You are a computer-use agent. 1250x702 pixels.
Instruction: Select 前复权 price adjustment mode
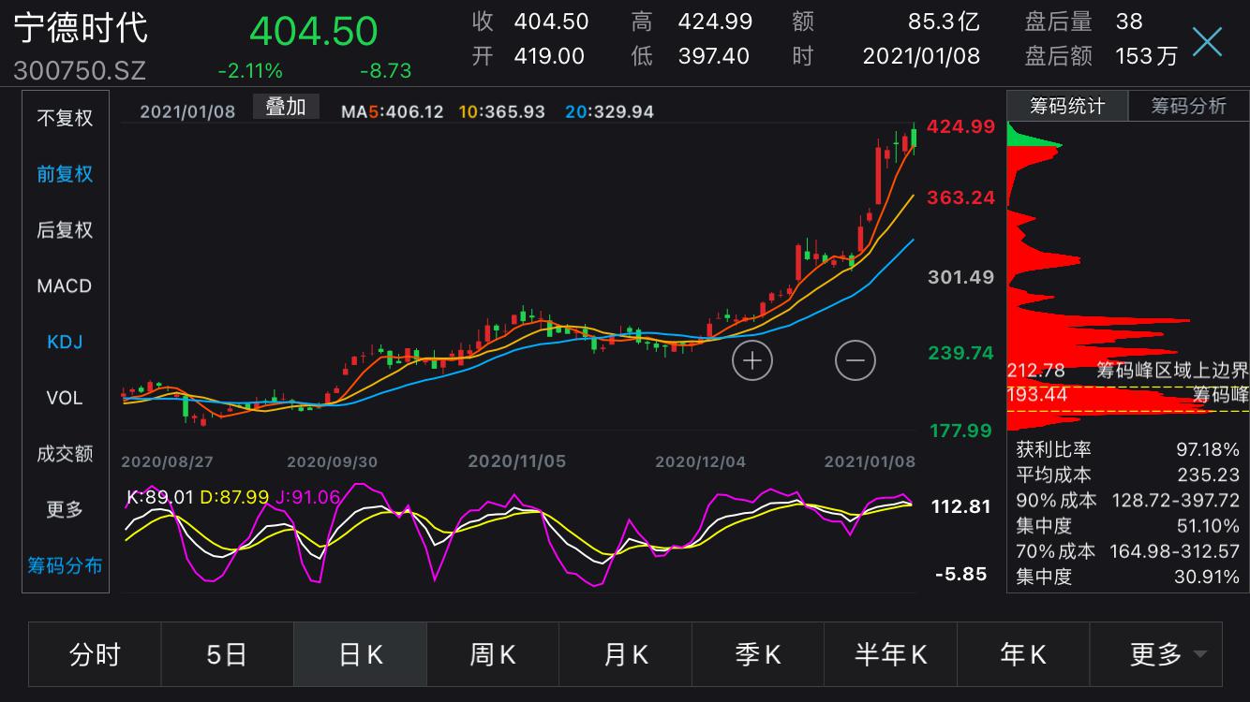click(x=65, y=174)
